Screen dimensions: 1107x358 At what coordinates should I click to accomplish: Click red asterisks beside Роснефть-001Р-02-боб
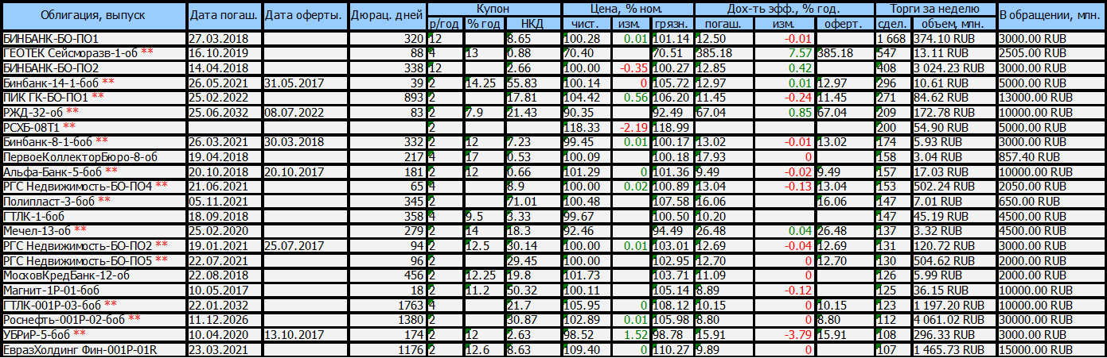(134, 319)
